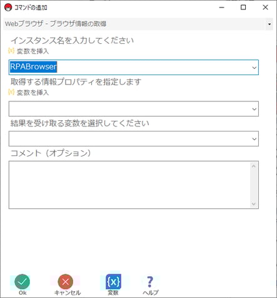Expand the command selection dropdown arrow

(269, 24)
